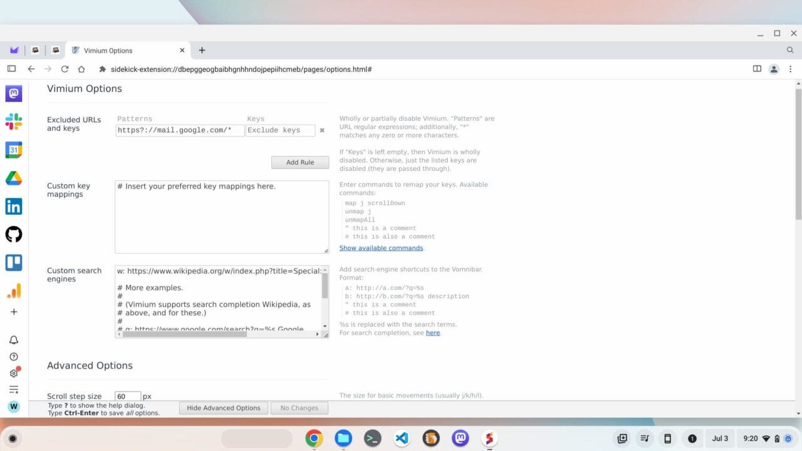Click into Custom key mappings textarea
The width and height of the screenshot is (802, 451).
point(222,217)
